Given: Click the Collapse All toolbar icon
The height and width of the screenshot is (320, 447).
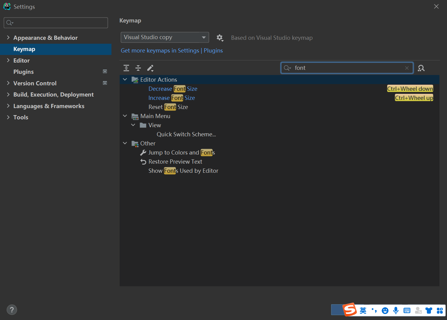Looking at the screenshot, I should pos(138,68).
